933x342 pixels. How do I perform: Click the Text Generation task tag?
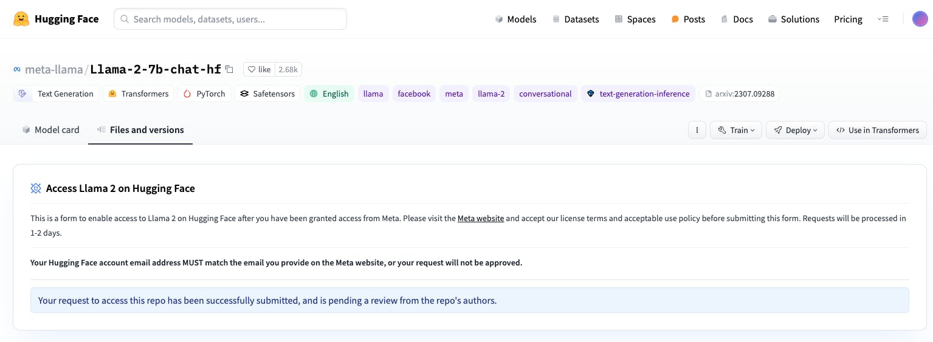56,94
